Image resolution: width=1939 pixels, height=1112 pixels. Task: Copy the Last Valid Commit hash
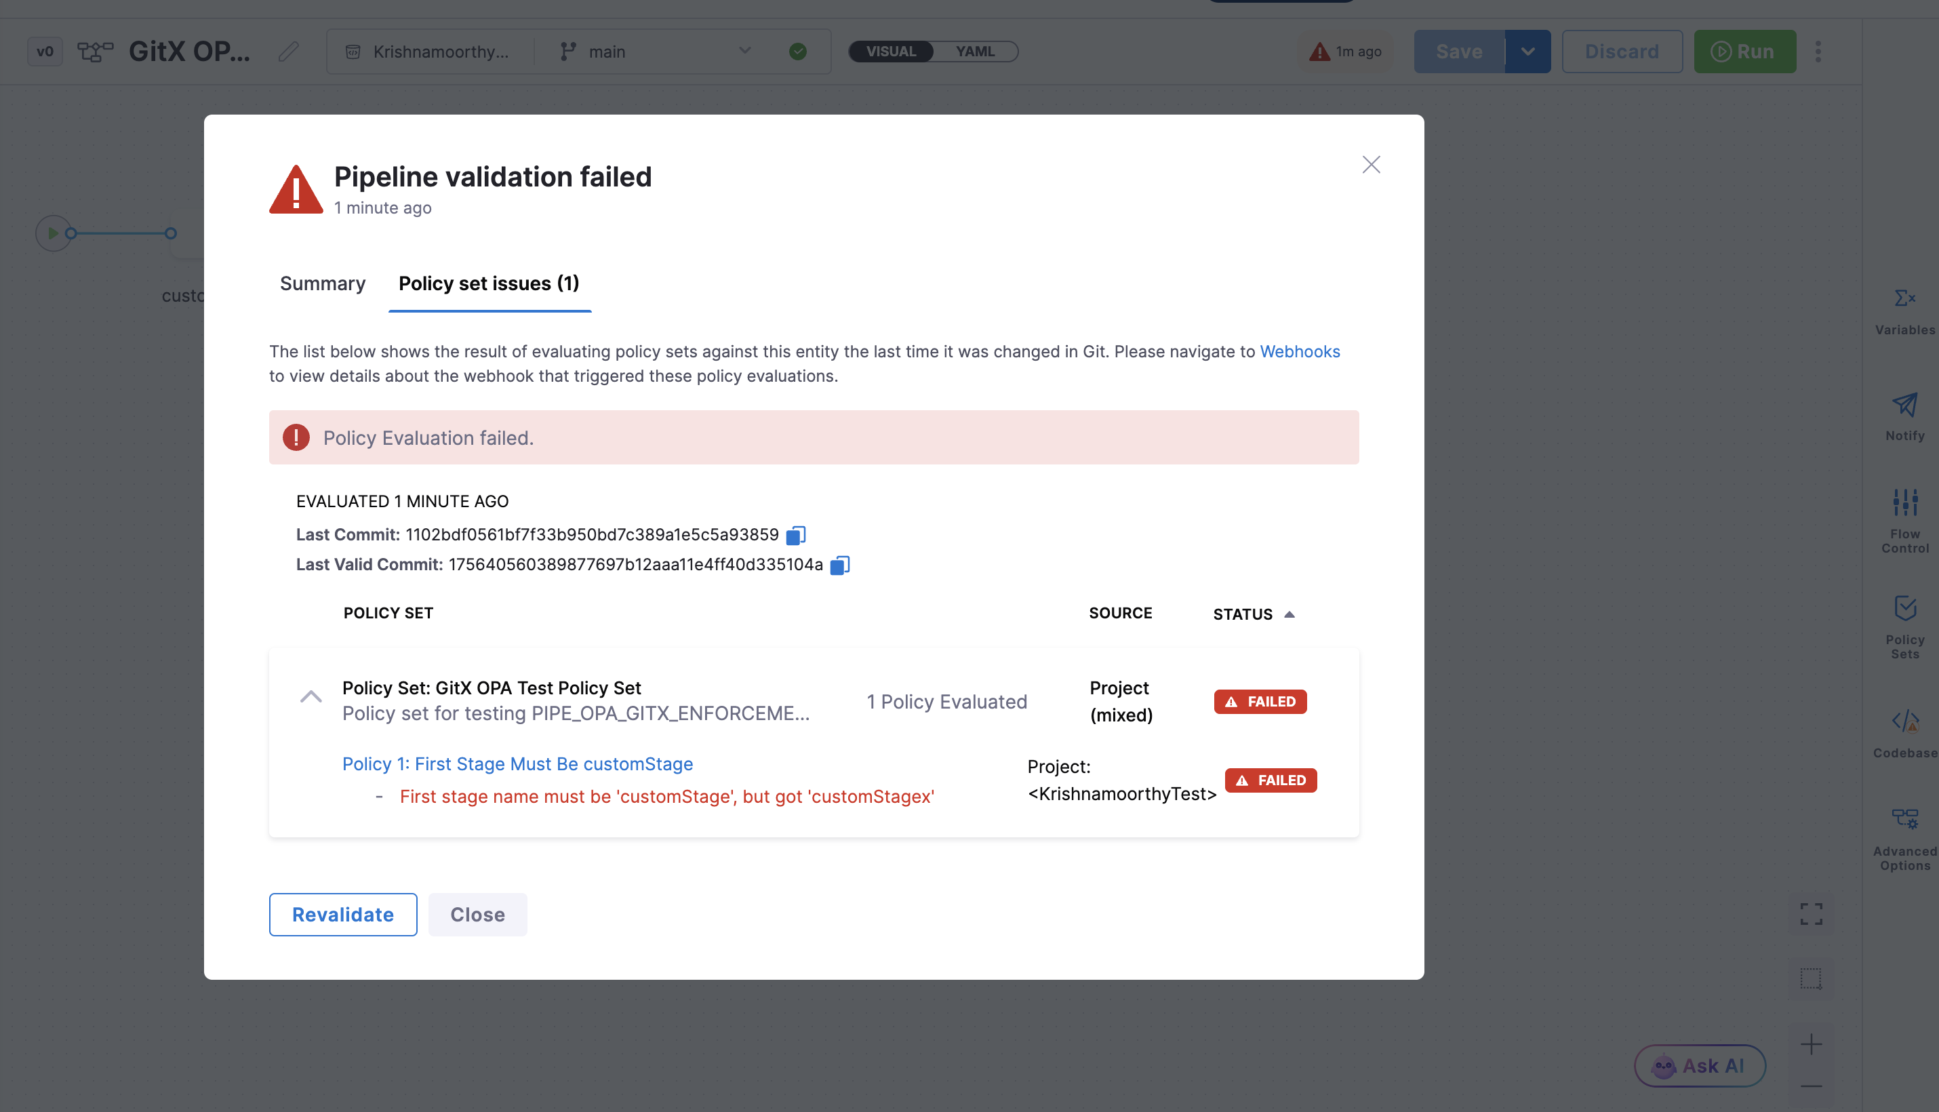pos(839,565)
